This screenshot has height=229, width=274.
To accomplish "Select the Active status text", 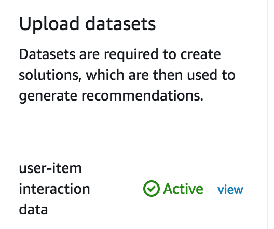I will point(183,189).
